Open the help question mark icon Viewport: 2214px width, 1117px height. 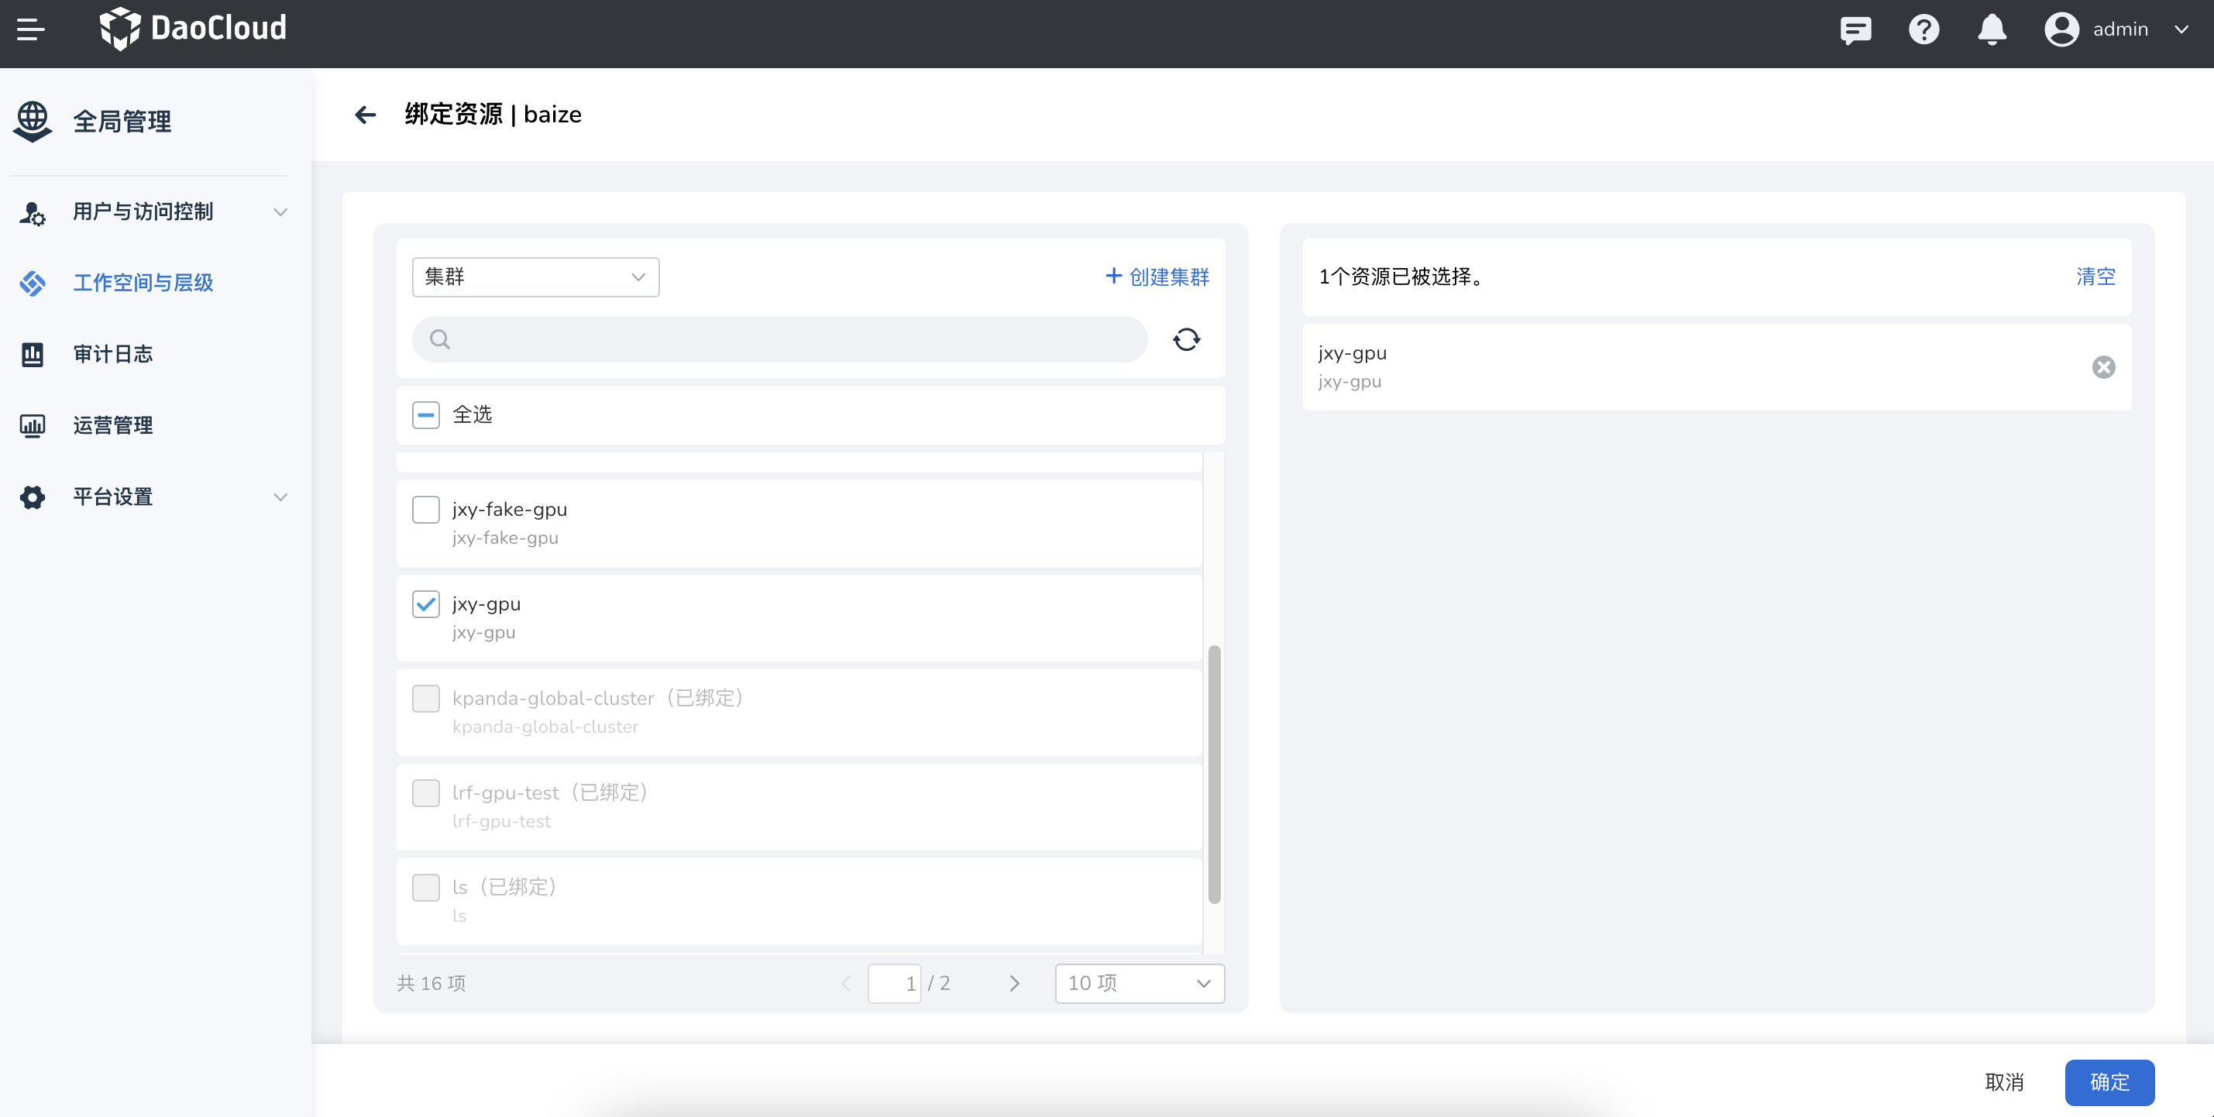click(x=1923, y=29)
